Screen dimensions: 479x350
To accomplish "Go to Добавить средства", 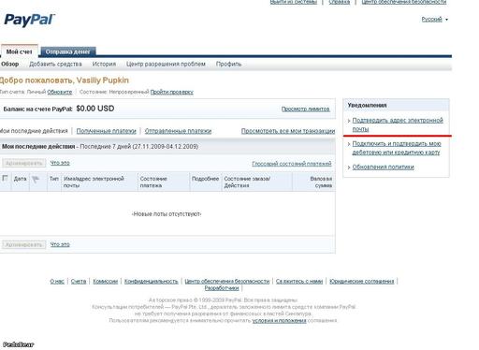I will point(55,64).
